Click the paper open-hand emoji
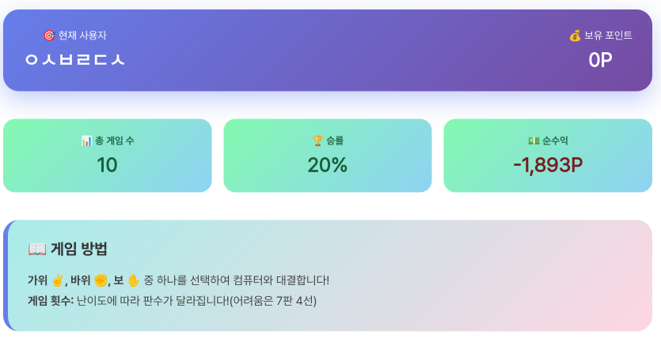The height and width of the screenshot is (338, 661). coord(134,280)
